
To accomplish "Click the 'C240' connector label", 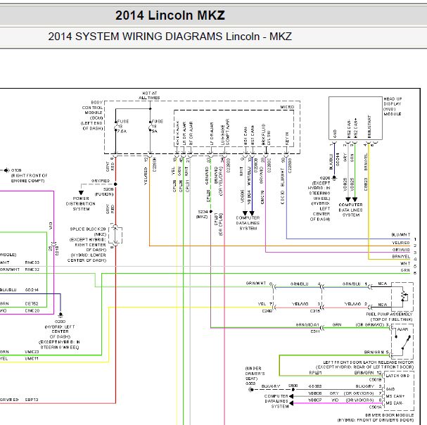I will pyautogui.click(x=267, y=311).
